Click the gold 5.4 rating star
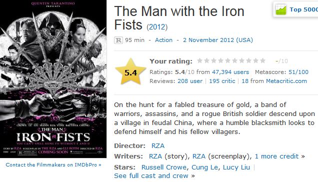Viewport: 318px width, 182px height. (x=130, y=71)
